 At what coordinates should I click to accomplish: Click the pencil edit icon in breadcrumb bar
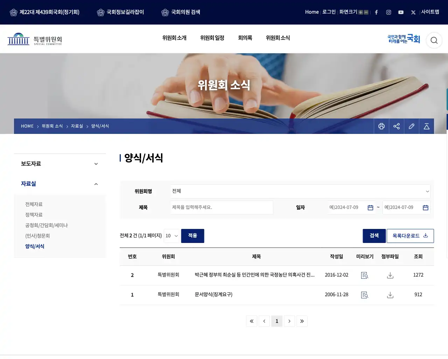(x=412, y=126)
